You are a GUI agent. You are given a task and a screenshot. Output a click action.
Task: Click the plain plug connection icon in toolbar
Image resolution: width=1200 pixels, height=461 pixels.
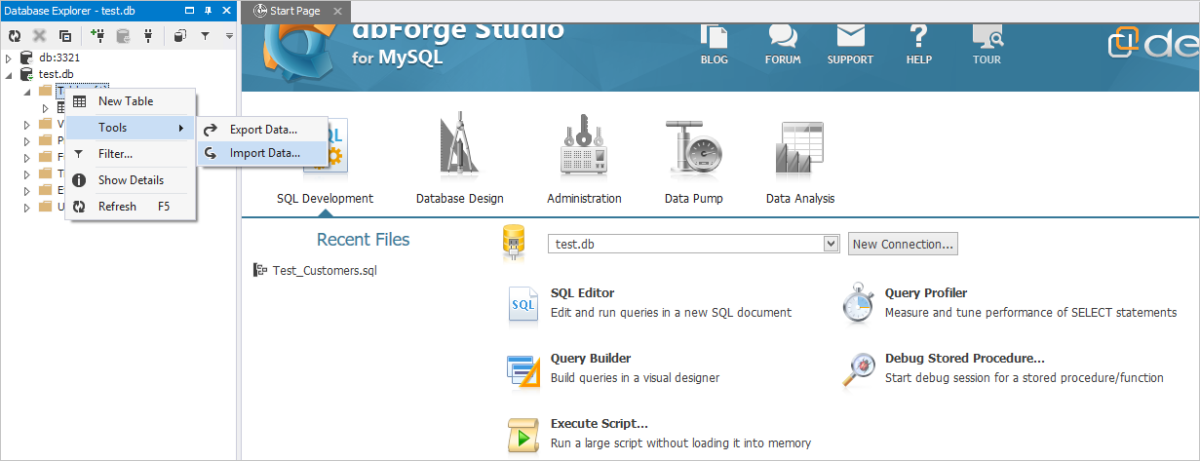click(148, 36)
